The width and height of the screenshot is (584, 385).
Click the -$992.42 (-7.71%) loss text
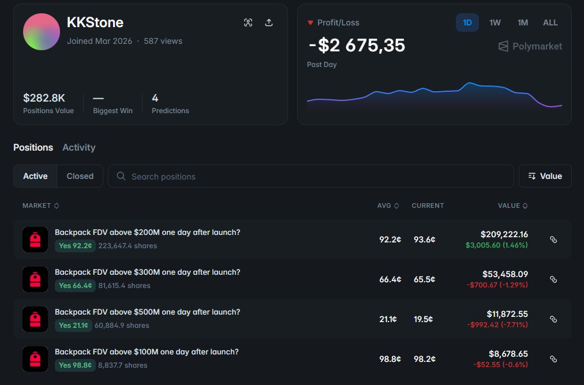point(497,325)
